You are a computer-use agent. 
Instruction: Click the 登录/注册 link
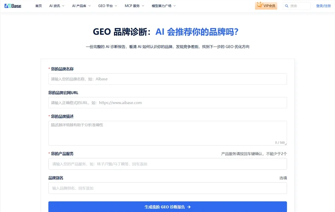(x=323, y=6)
